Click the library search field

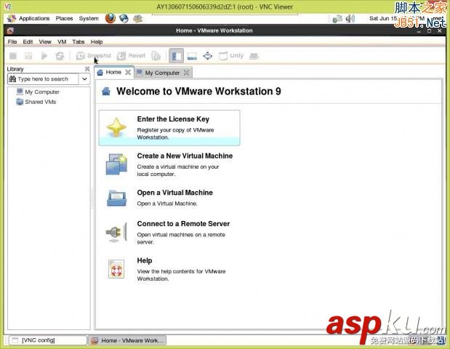[43, 79]
